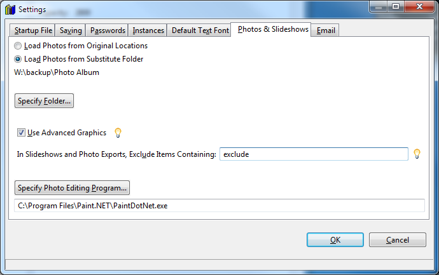439x275 pixels.
Task: Click Specify Photo Editing Program button
Action: click(x=73, y=188)
